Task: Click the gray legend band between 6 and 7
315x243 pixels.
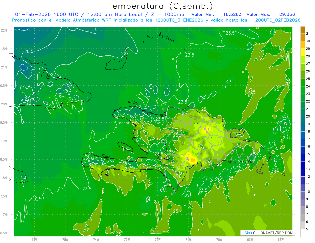Action: [303, 218]
